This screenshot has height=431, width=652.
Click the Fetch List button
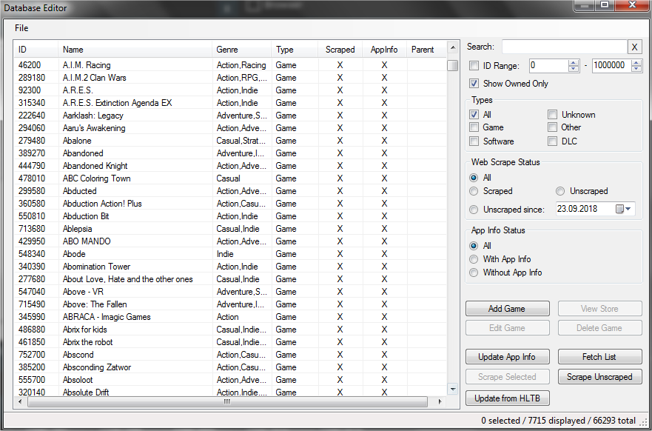(599, 356)
